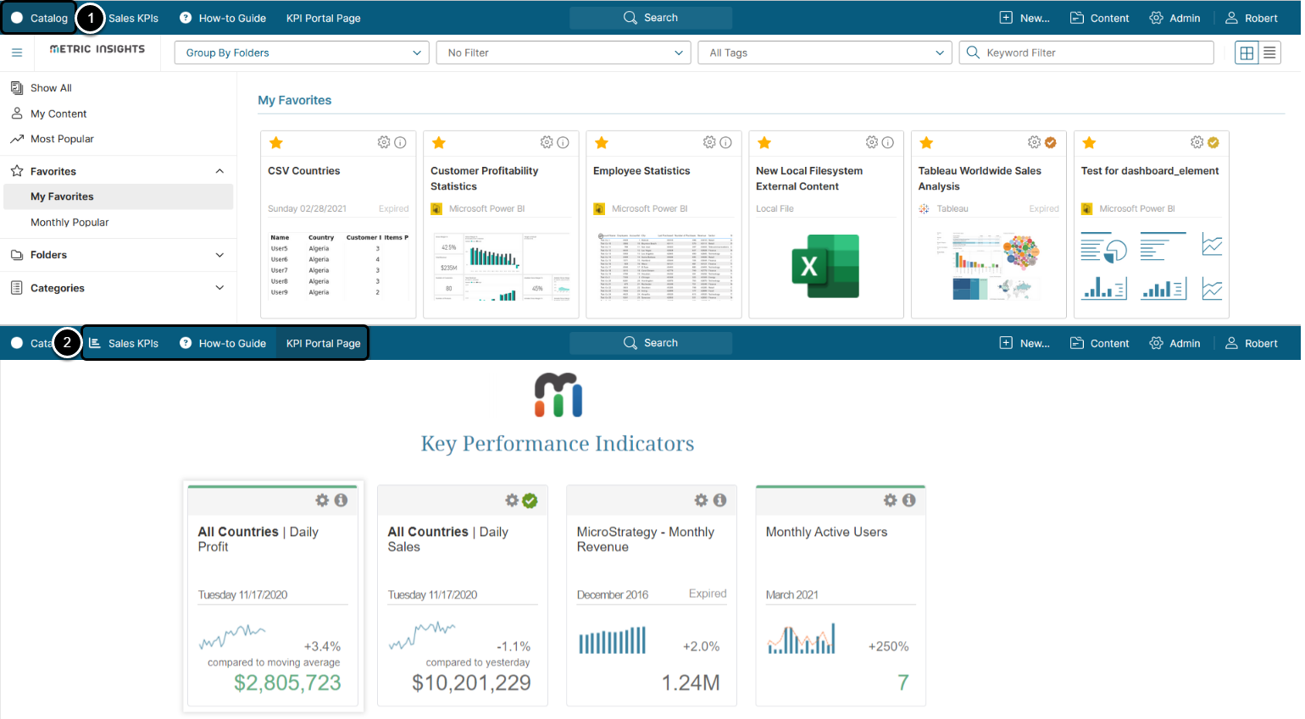Screen dimensions: 1305x719
Task: Open gear settings on Customer Profitability Statistics tile
Action: coord(547,142)
